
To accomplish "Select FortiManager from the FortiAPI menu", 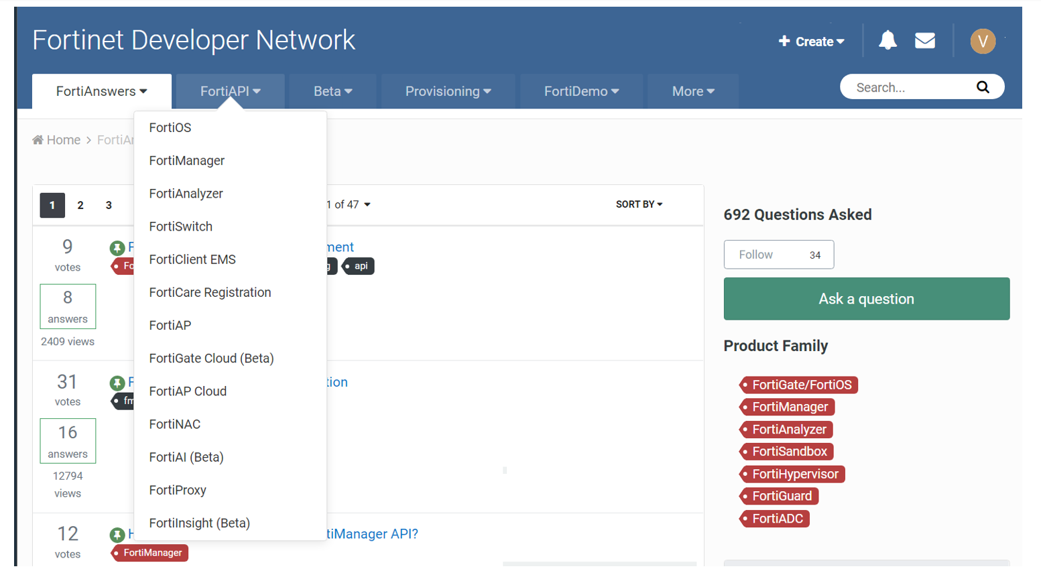I will click(x=187, y=161).
